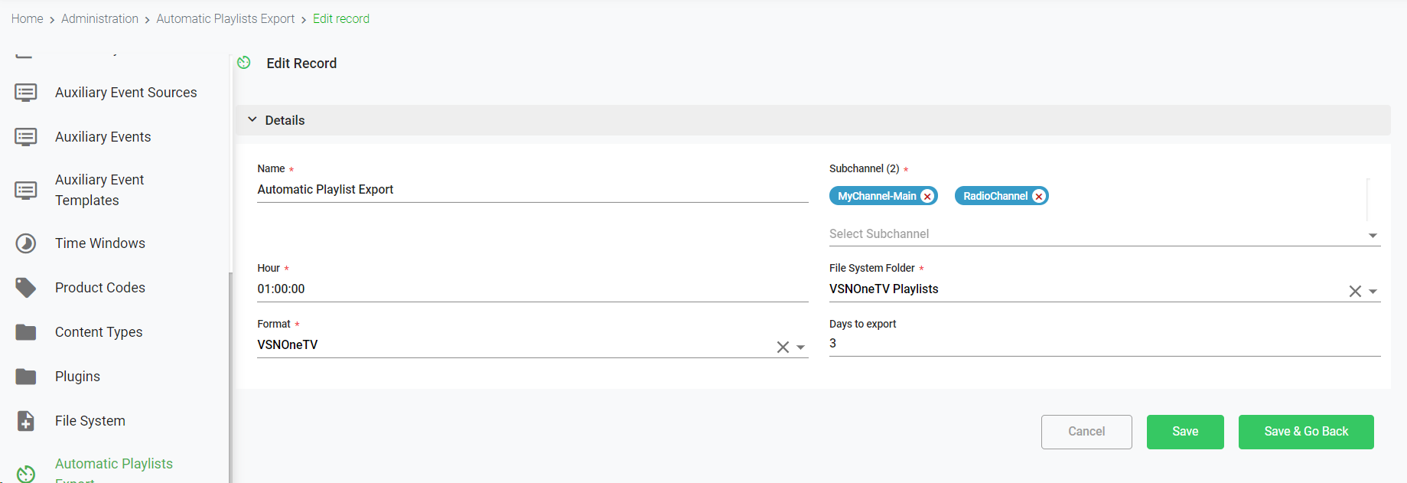This screenshot has height=483, width=1407.
Task: Click the Time Windows clock icon
Action: (26, 243)
